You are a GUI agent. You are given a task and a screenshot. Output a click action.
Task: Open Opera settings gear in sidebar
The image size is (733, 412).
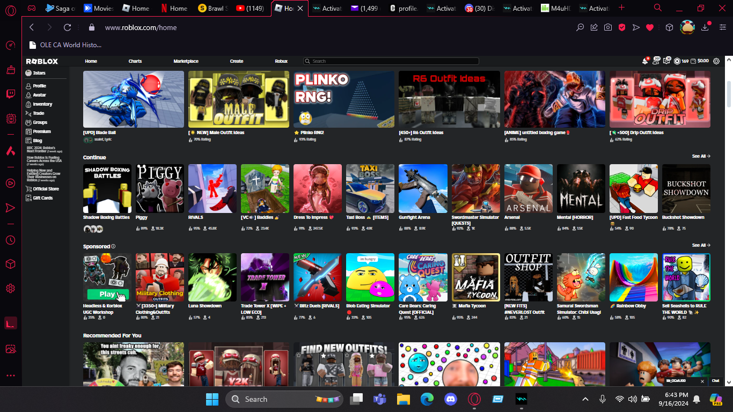(10, 289)
